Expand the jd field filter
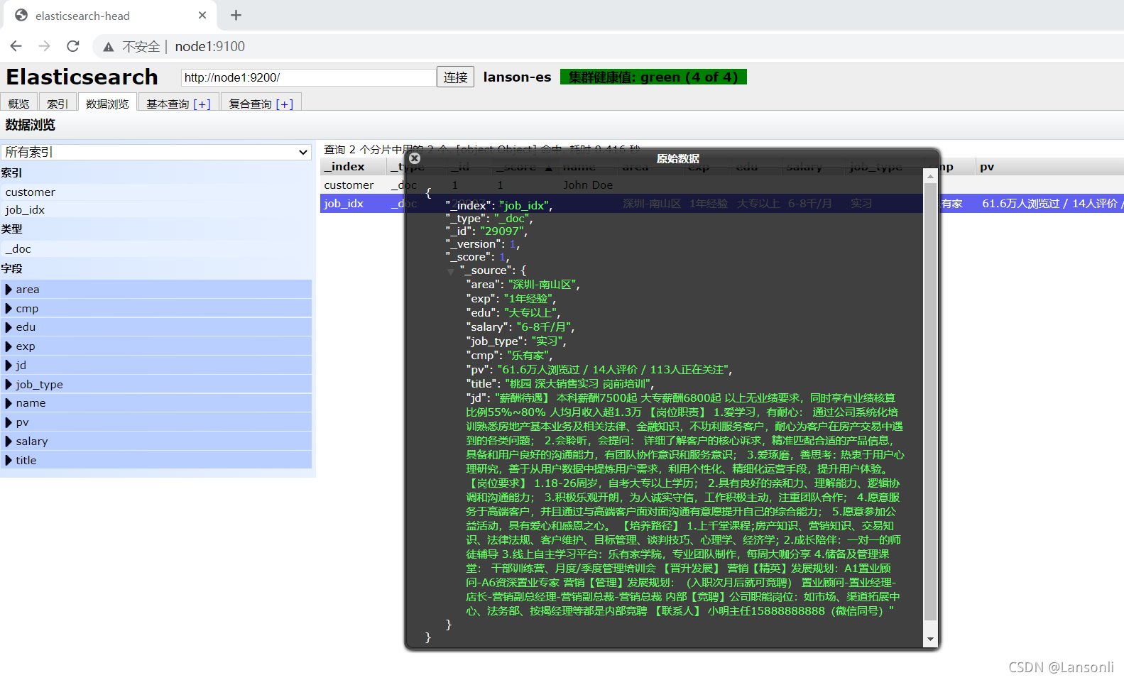 tap(9, 365)
